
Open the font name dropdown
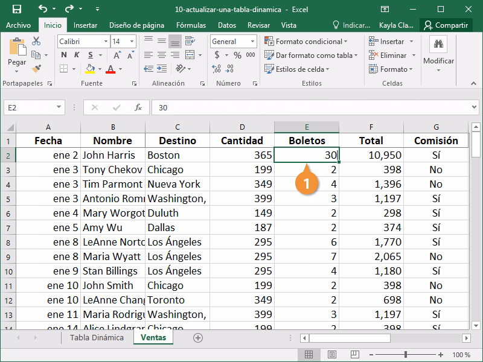pos(106,41)
